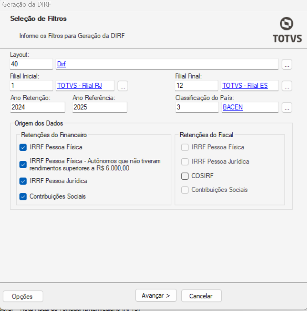Click the Retenções do Fiscal group label
The height and width of the screenshot is (311, 307).
[206, 135]
